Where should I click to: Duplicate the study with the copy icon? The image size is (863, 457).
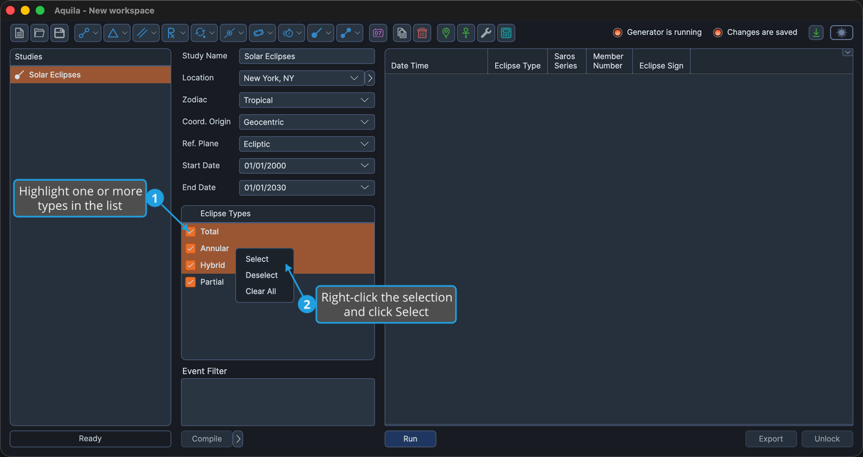[402, 33]
